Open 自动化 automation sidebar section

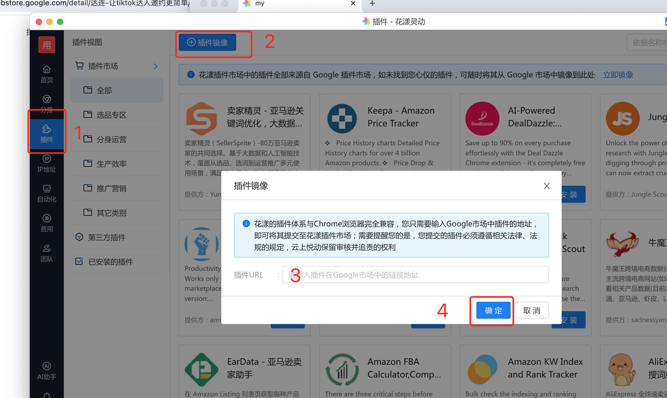tap(46, 193)
